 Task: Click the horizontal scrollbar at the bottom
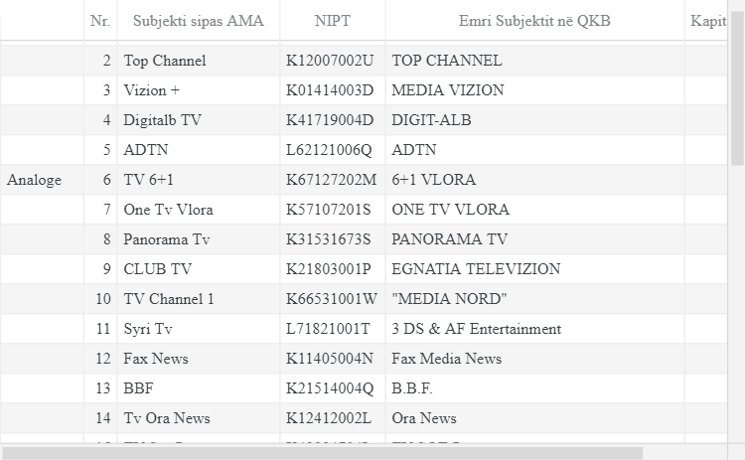pos(322,453)
